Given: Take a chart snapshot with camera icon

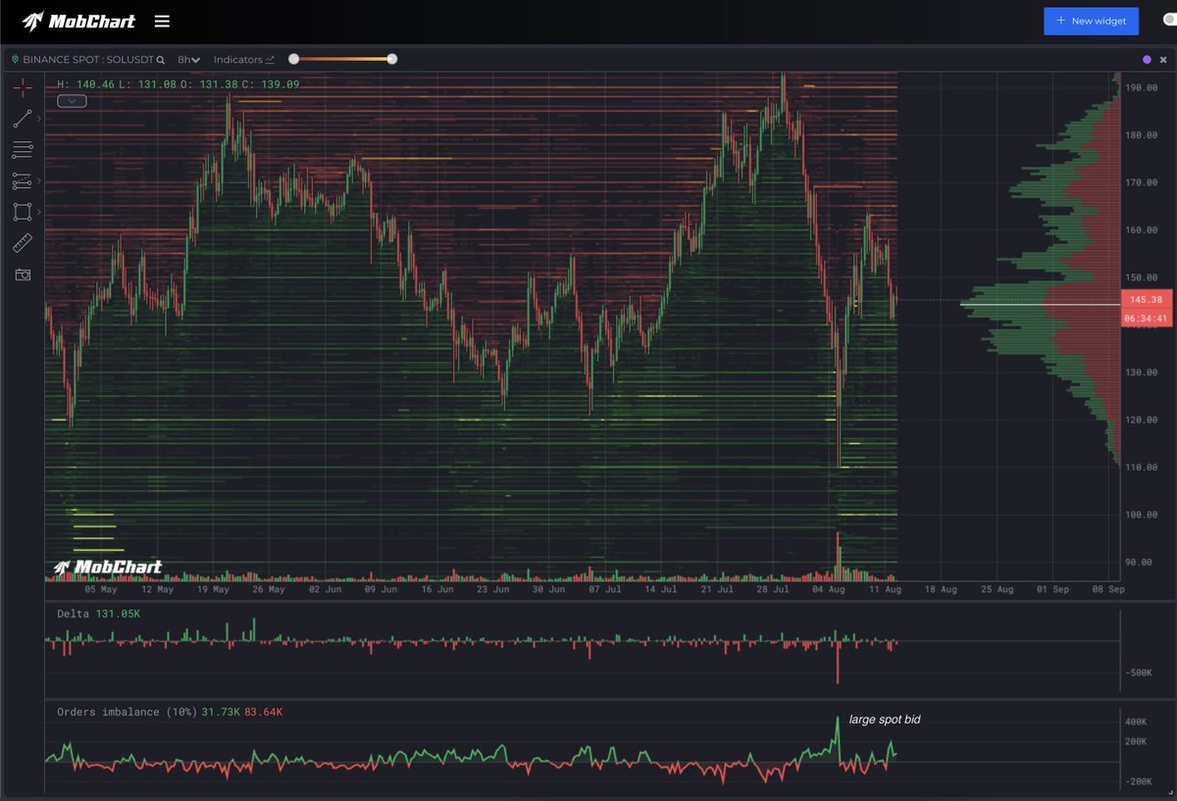Looking at the screenshot, I should 23,275.
